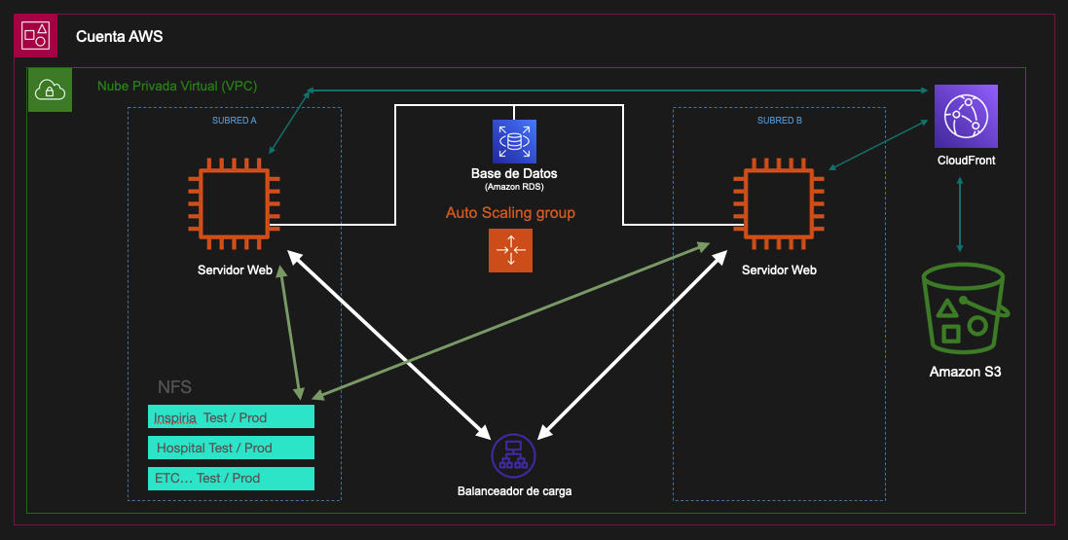The height and width of the screenshot is (540, 1068).
Task: Click the Inspiria Test / Prod box
Action: point(232,417)
